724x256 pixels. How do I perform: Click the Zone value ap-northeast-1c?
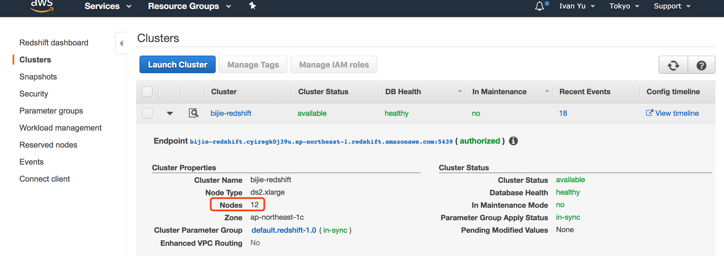277,217
